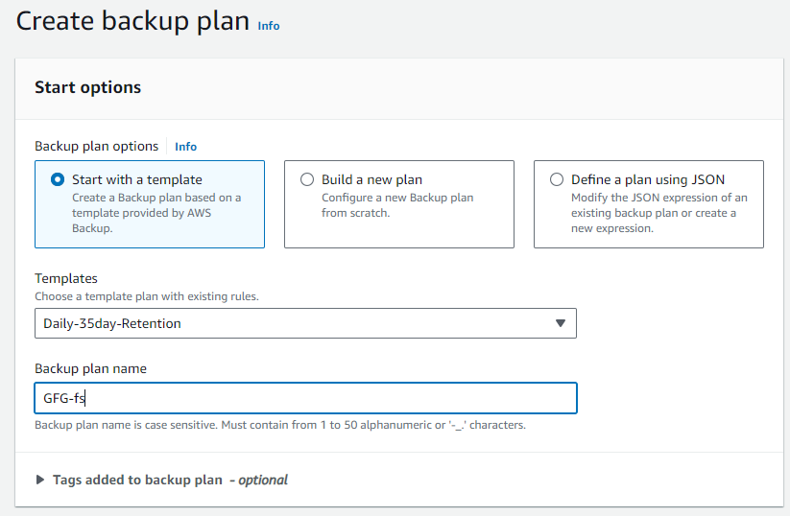Viewport: 790px width, 516px height.
Task: Select "Define a plan using JSON" radio button
Action: pos(557,179)
